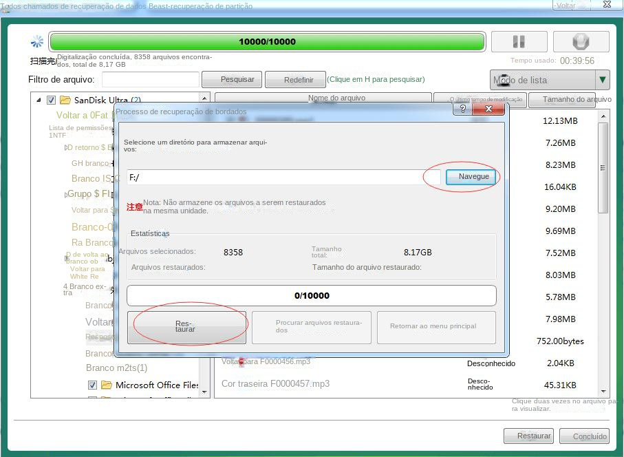The height and width of the screenshot is (457, 624).
Task: Click the Navegue browse button
Action: pyautogui.click(x=473, y=177)
